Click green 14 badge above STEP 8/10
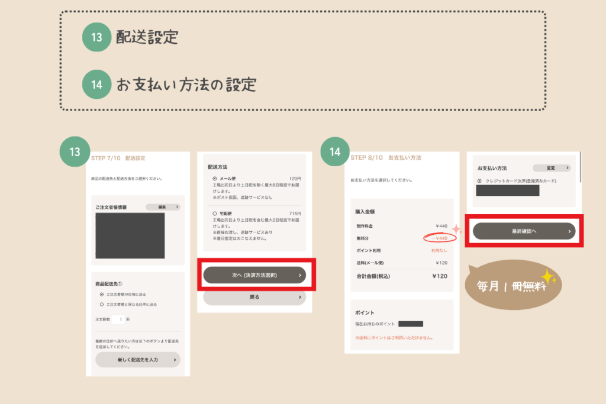This screenshot has width=606, height=404. (x=335, y=152)
